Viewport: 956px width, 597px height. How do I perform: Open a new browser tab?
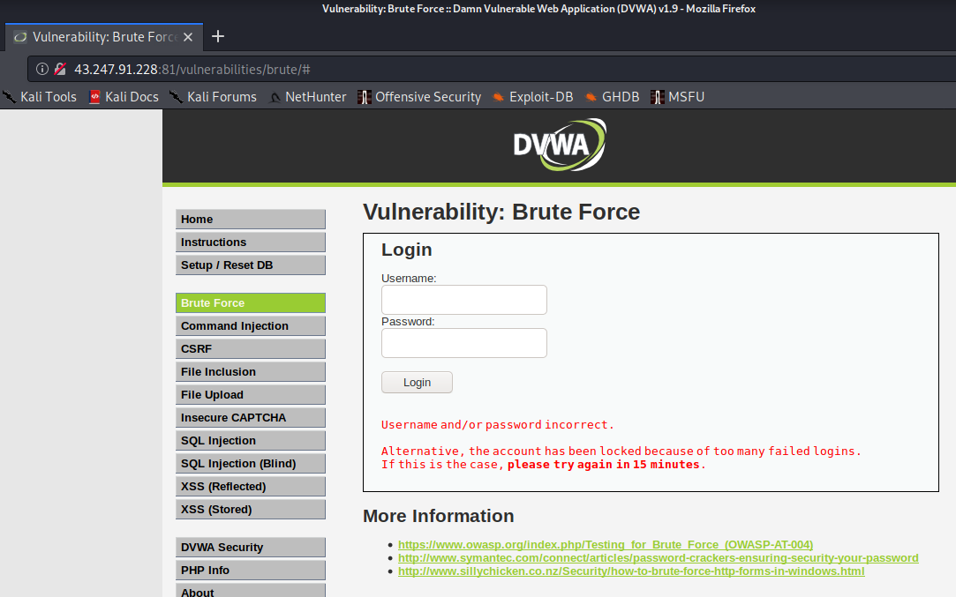[x=217, y=36]
